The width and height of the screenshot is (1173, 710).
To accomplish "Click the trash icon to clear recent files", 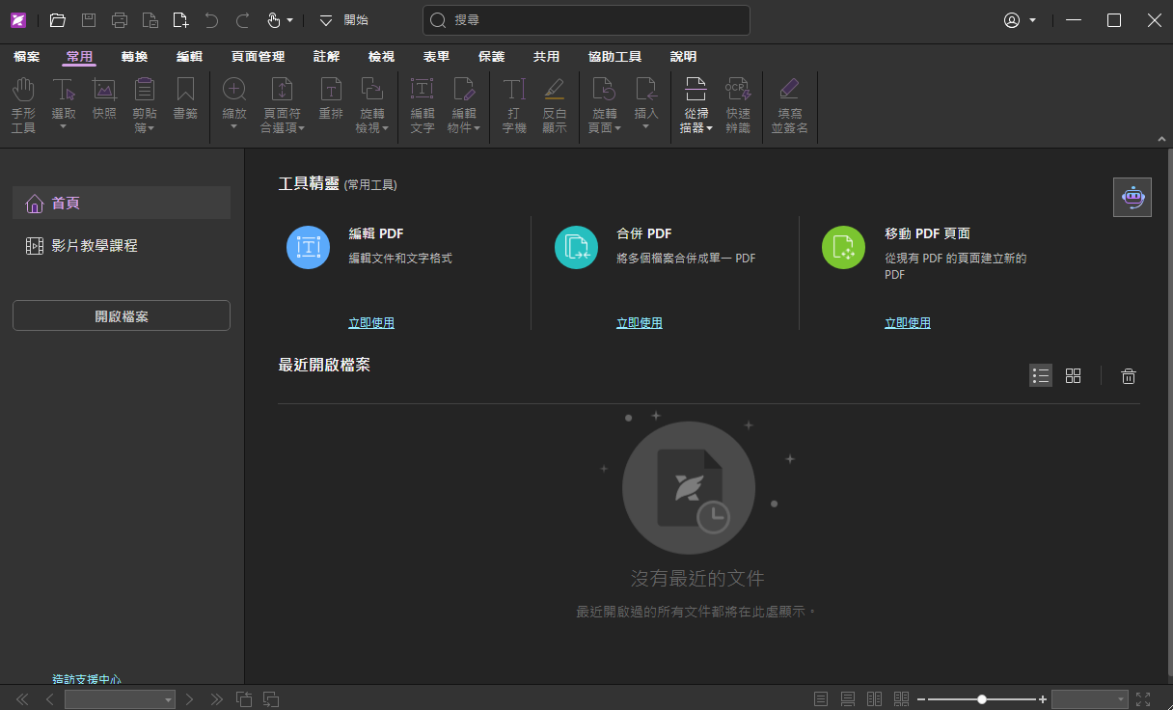I will point(1128,376).
